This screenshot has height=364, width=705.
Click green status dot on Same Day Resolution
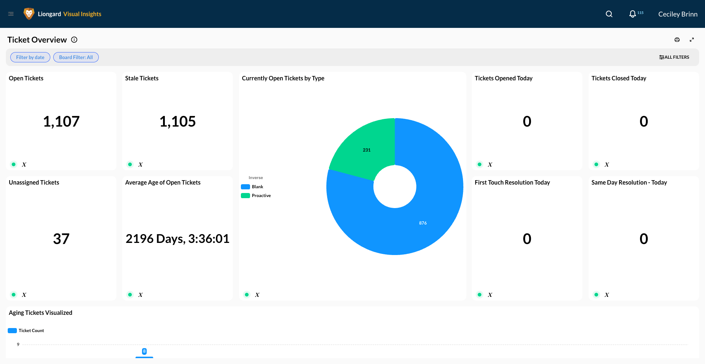(x=596, y=295)
